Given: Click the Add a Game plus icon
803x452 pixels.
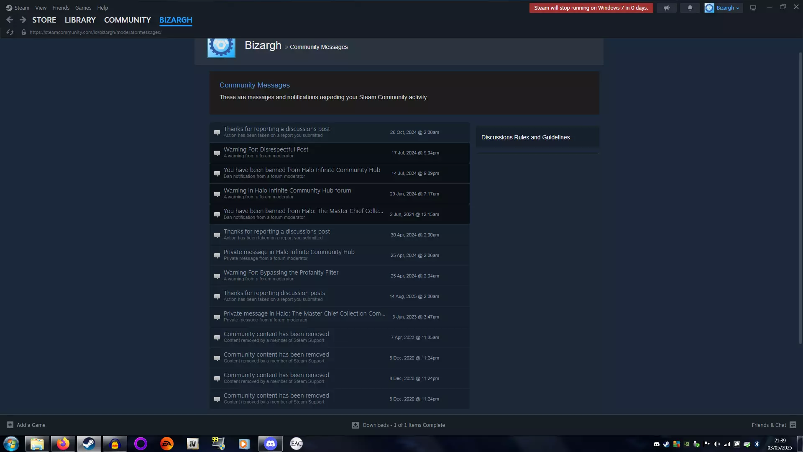Looking at the screenshot, I should [10, 425].
